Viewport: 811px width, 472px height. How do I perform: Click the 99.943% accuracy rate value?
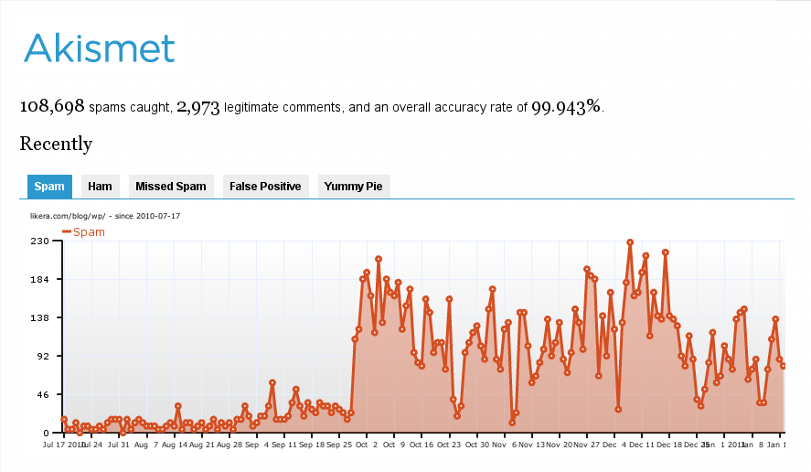click(566, 107)
